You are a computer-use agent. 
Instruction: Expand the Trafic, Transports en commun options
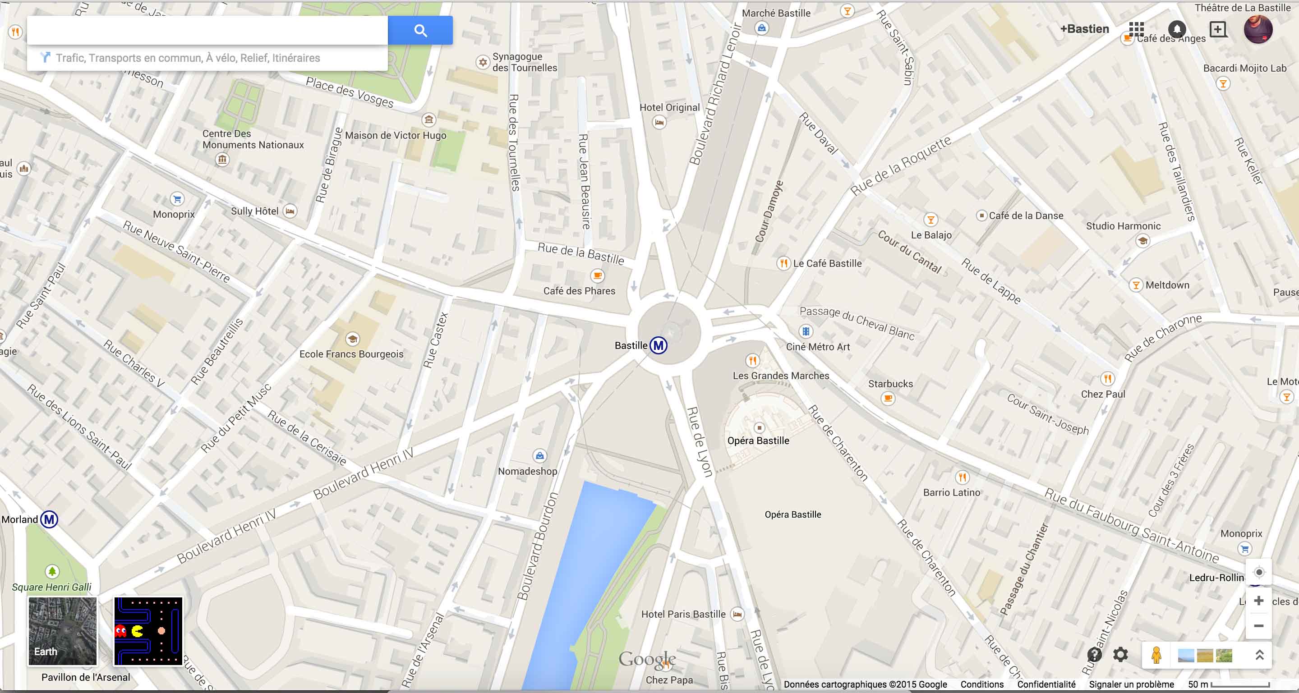tap(188, 58)
